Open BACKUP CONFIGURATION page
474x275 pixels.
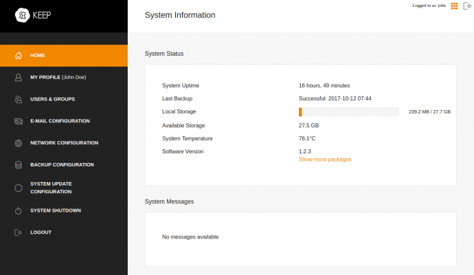click(64, 164)
